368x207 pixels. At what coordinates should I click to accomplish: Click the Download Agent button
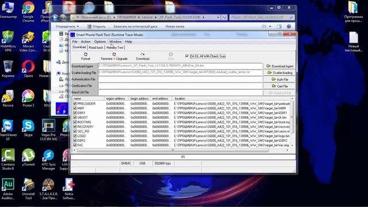pos(279,66)
